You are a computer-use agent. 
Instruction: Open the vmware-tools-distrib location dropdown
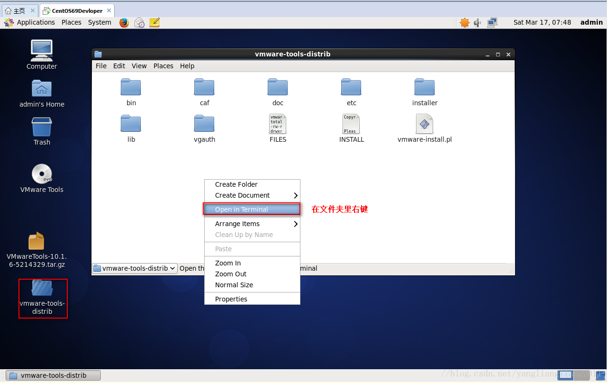(135, 268)
